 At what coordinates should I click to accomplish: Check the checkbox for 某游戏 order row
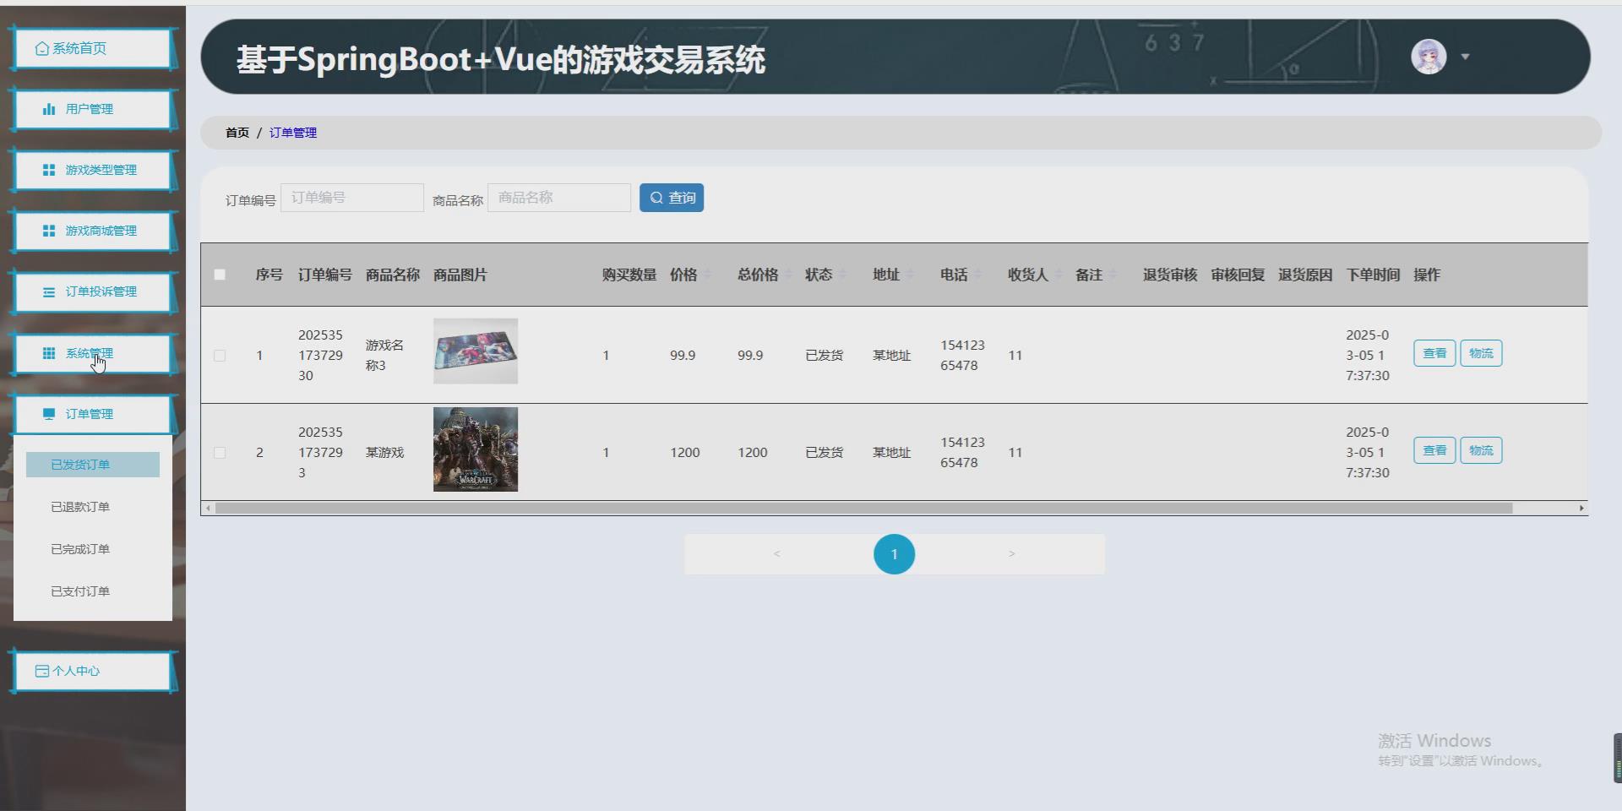[220, 453]
